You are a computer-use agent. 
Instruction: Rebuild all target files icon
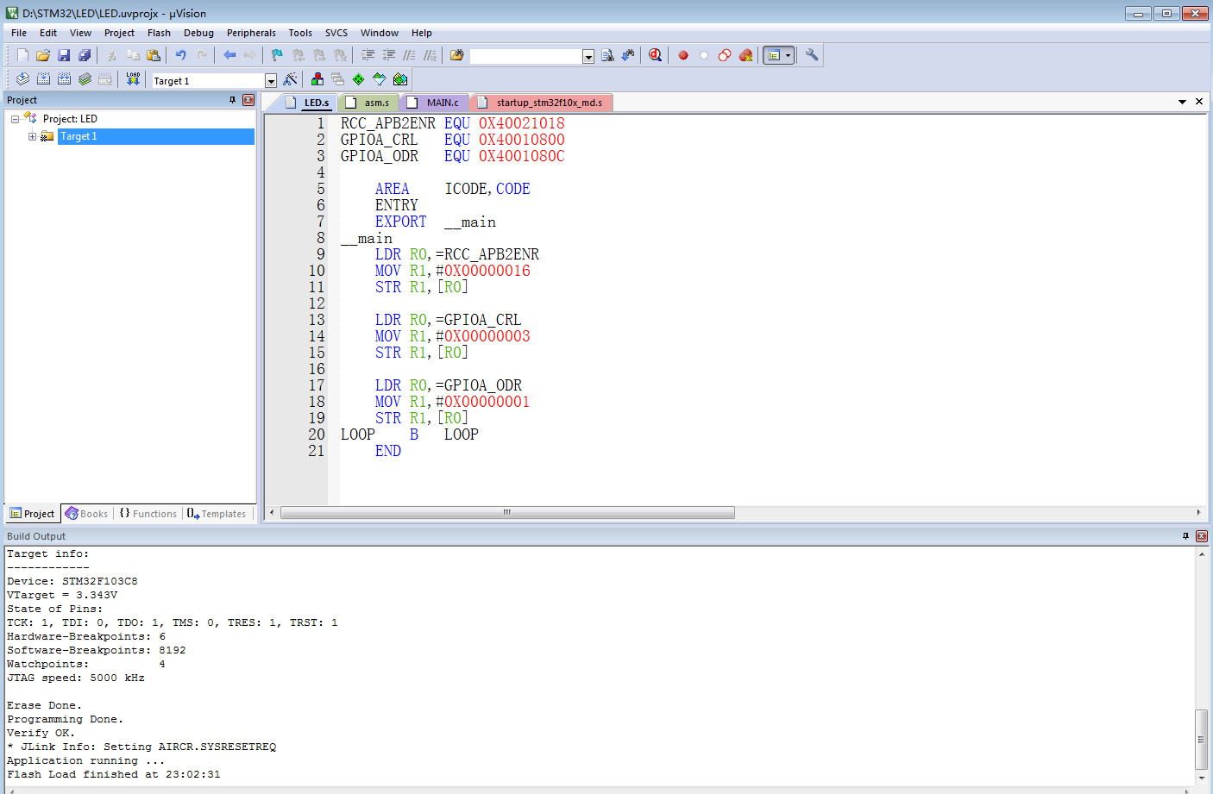[x=64, y=79]
